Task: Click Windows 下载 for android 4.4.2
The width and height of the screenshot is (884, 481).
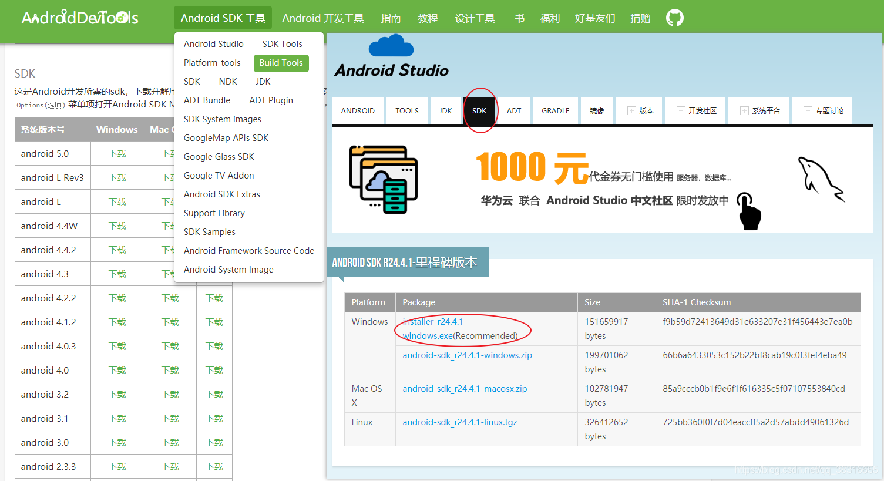Action: (117, 250)
